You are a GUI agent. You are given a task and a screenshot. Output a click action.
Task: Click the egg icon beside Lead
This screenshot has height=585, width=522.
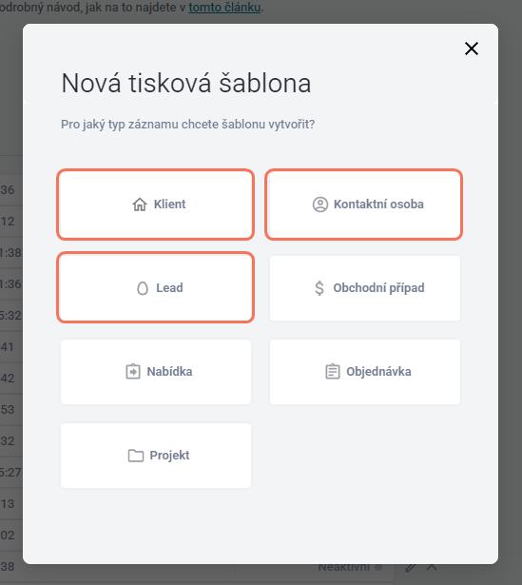click(143, 288)
